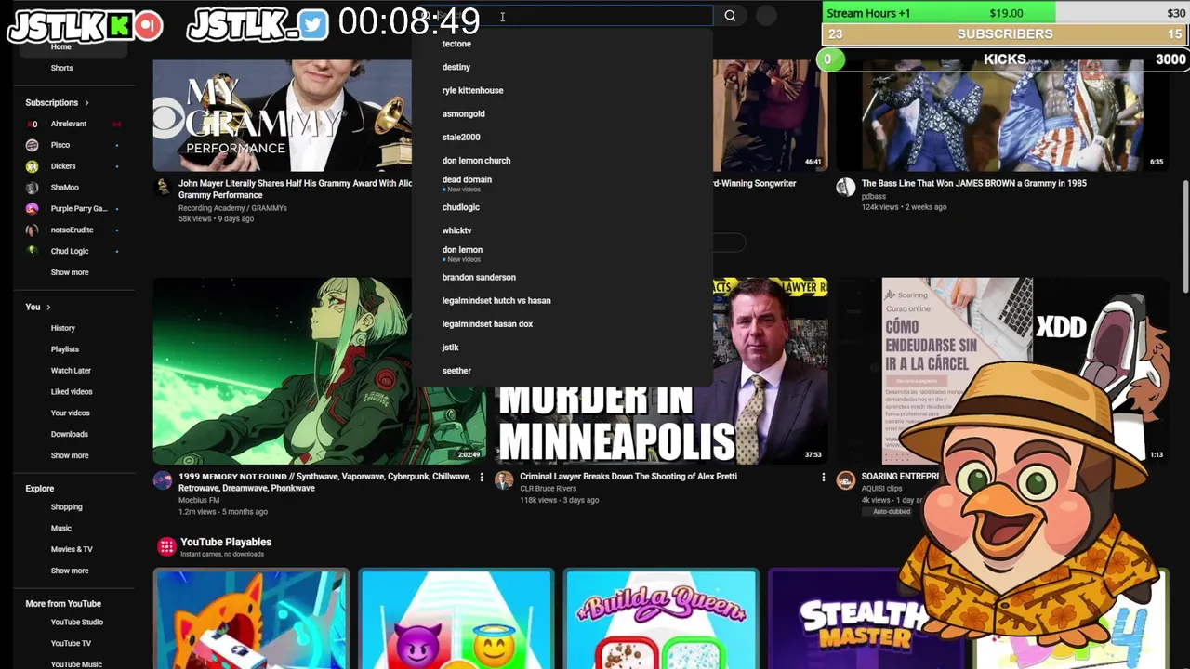
Task: Open options menu for Criminal Lawyer video
Action: click(x=823, y=477)
